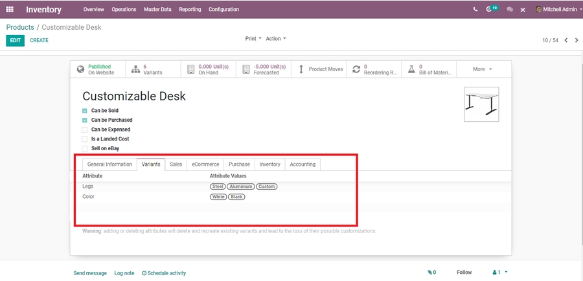Viewport: 583px width, 281px height.
Task: Go to next record with right arrow
Action: tap(576, 40)
